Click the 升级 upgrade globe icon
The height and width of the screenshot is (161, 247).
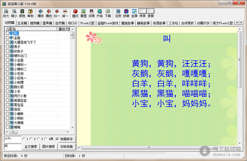100,11
